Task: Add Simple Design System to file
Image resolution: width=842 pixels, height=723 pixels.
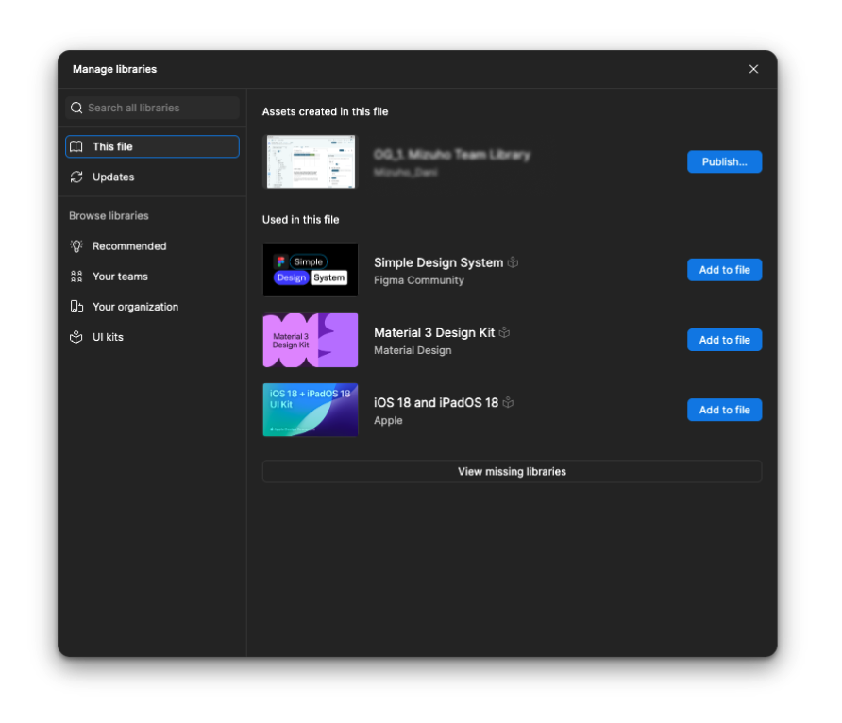Action: (x=724, y=269)
